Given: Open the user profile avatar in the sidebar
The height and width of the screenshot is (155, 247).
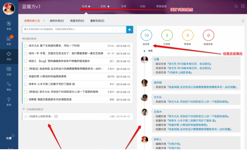Looking at the screenshot, I should pos(9,9).
